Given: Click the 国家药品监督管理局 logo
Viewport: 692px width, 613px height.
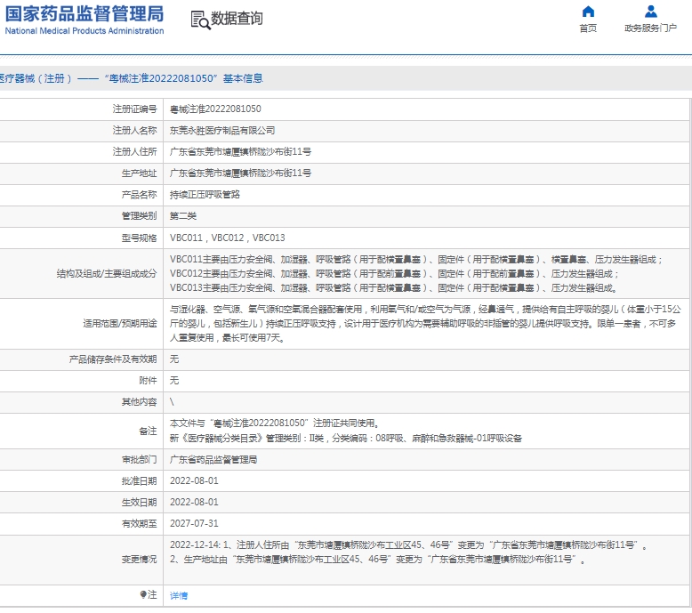Looking at the screenshot, I should point(84,13).
